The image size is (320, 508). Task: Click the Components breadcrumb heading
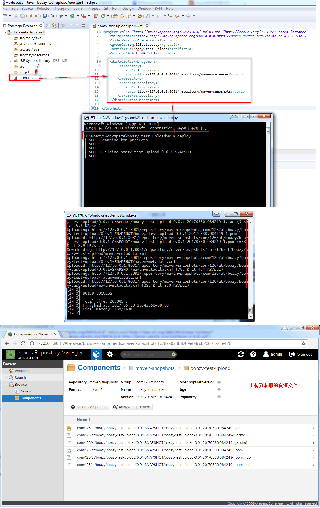[99, 368]
